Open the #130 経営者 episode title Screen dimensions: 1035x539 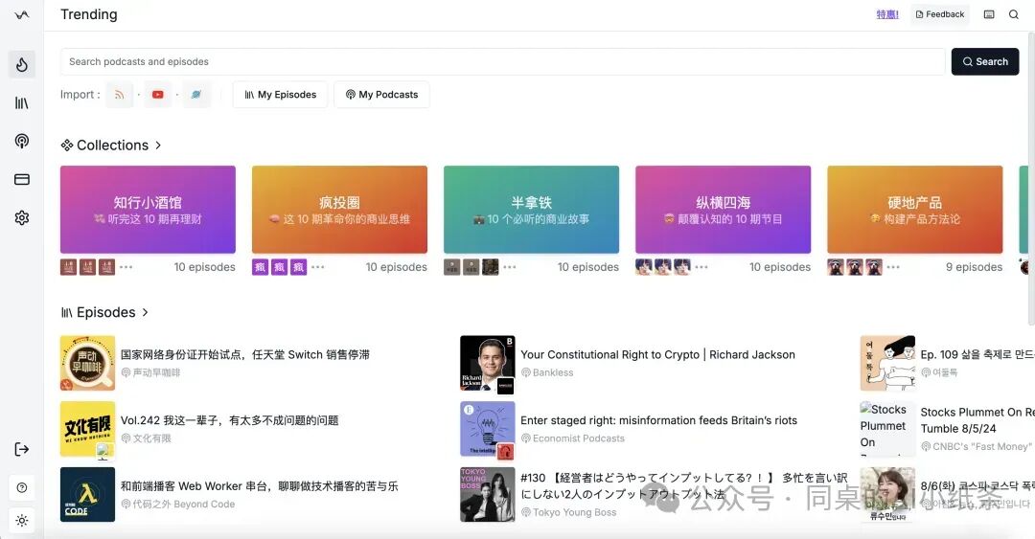pos(684,485)
